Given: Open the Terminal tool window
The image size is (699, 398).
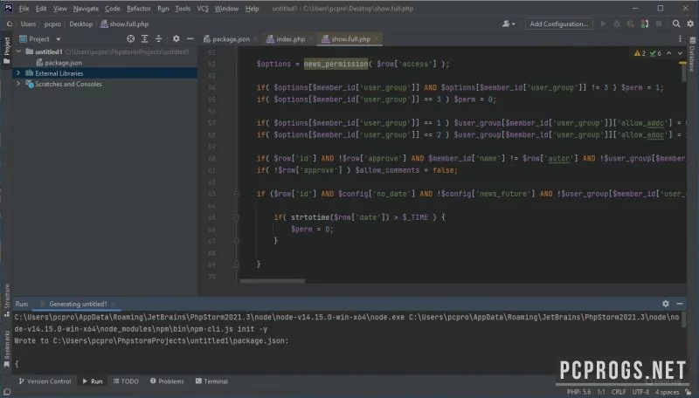Looking at the screenshot, I should [x=211, y=381].
